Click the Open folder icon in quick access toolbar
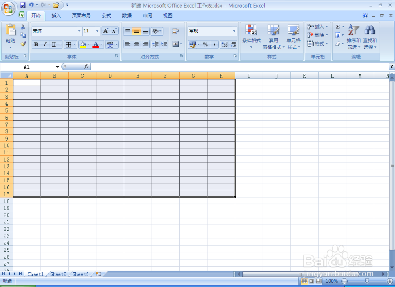This screenshot has width=395, height=287. [x=56, y=5]
